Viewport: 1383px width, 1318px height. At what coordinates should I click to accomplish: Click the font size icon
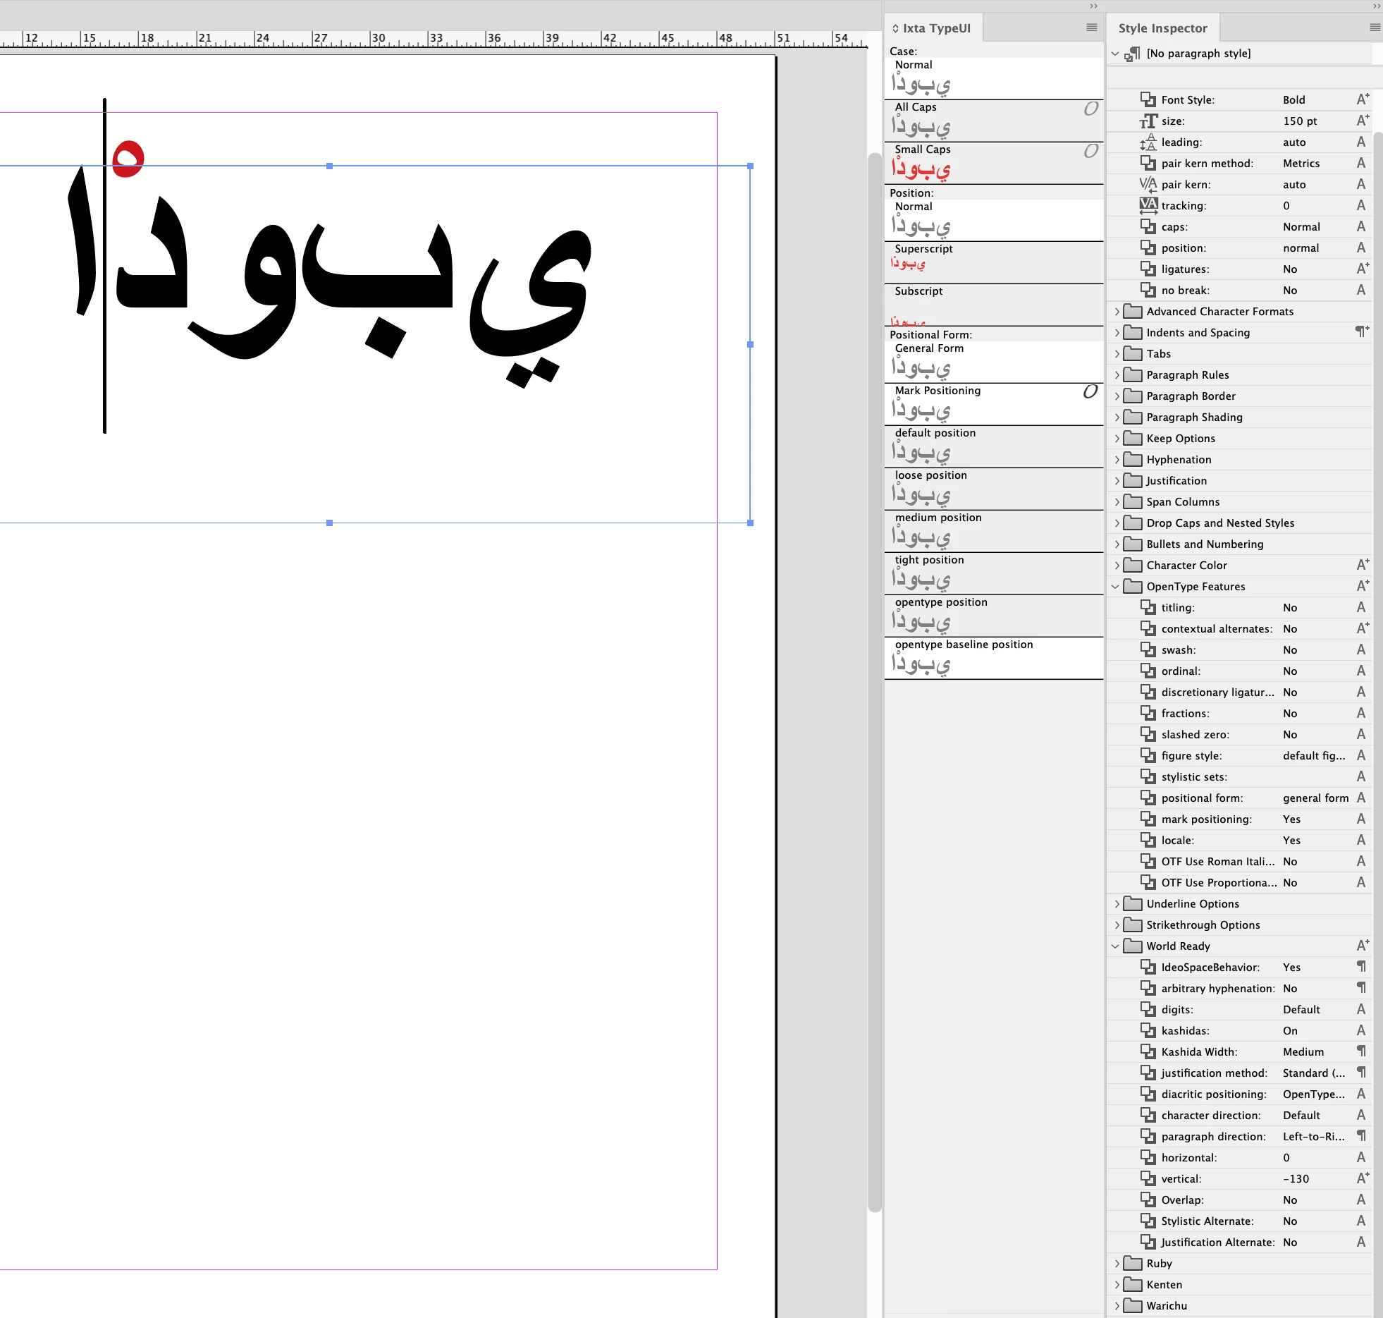(x=1148, y=121)
